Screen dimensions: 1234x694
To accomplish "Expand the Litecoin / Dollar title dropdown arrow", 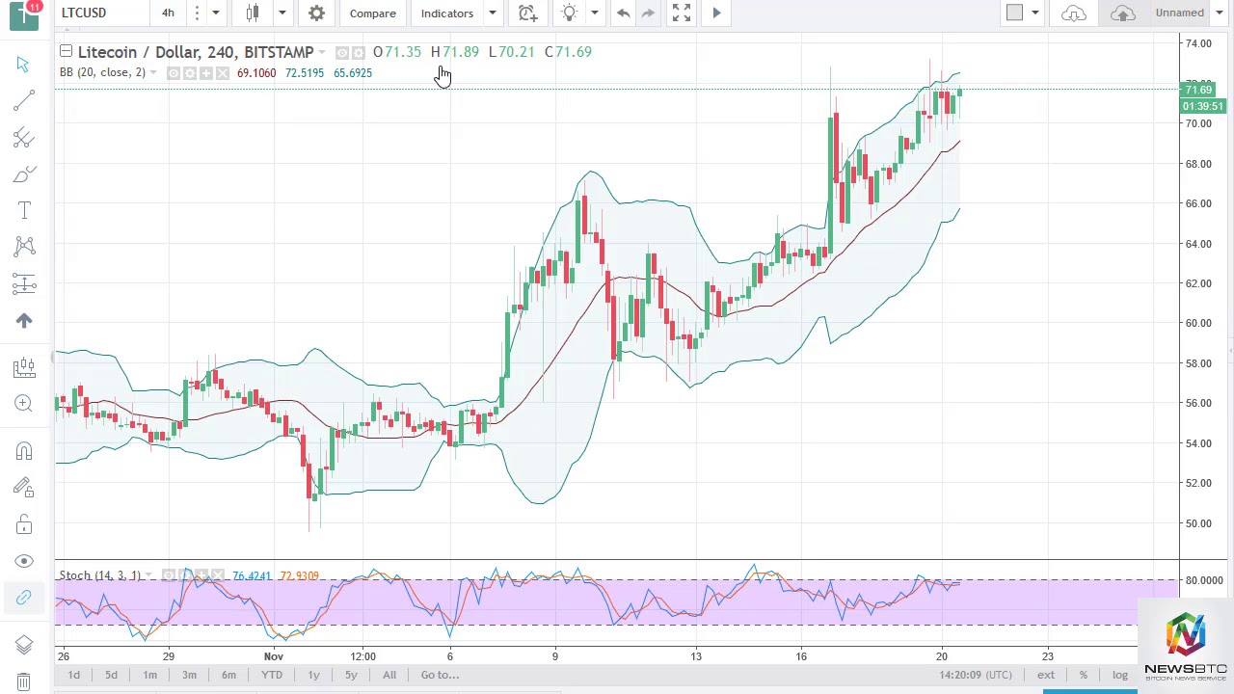I will 322,52.
